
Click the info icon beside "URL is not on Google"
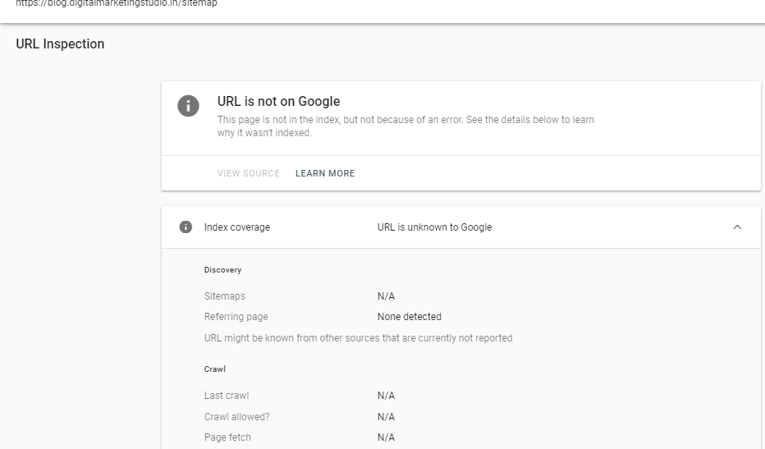pyautogui.click(x=188, y=106)
